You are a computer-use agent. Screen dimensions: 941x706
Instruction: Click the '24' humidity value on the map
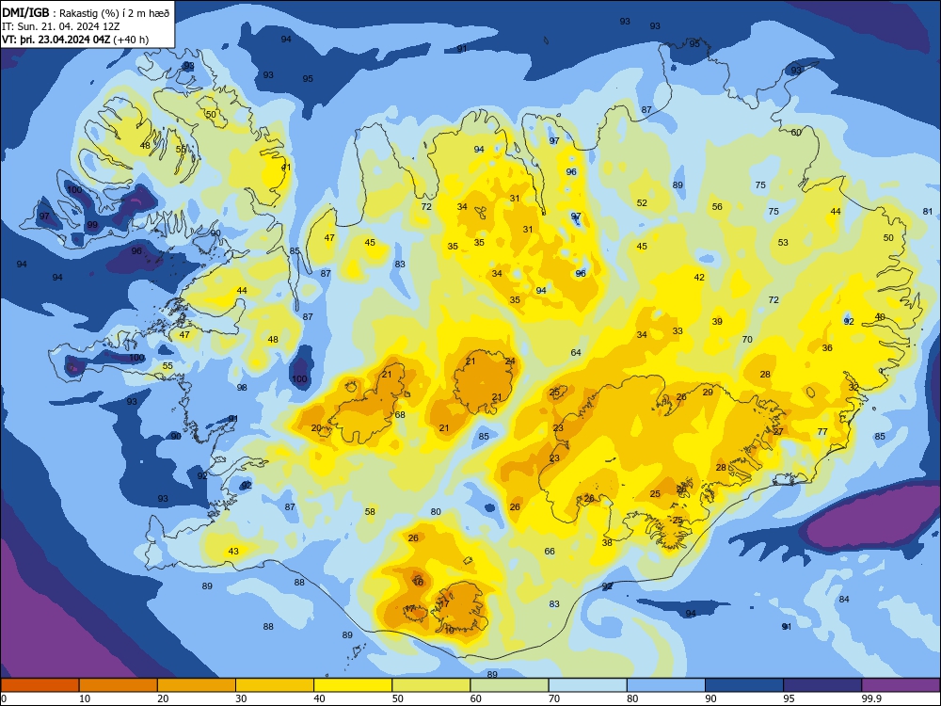point(510,361)
